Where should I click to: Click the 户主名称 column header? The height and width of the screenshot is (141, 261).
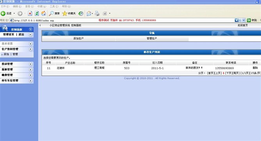pos(70,63)
